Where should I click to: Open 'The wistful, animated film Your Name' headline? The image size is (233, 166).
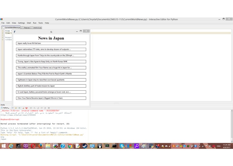tap(51, 68)
